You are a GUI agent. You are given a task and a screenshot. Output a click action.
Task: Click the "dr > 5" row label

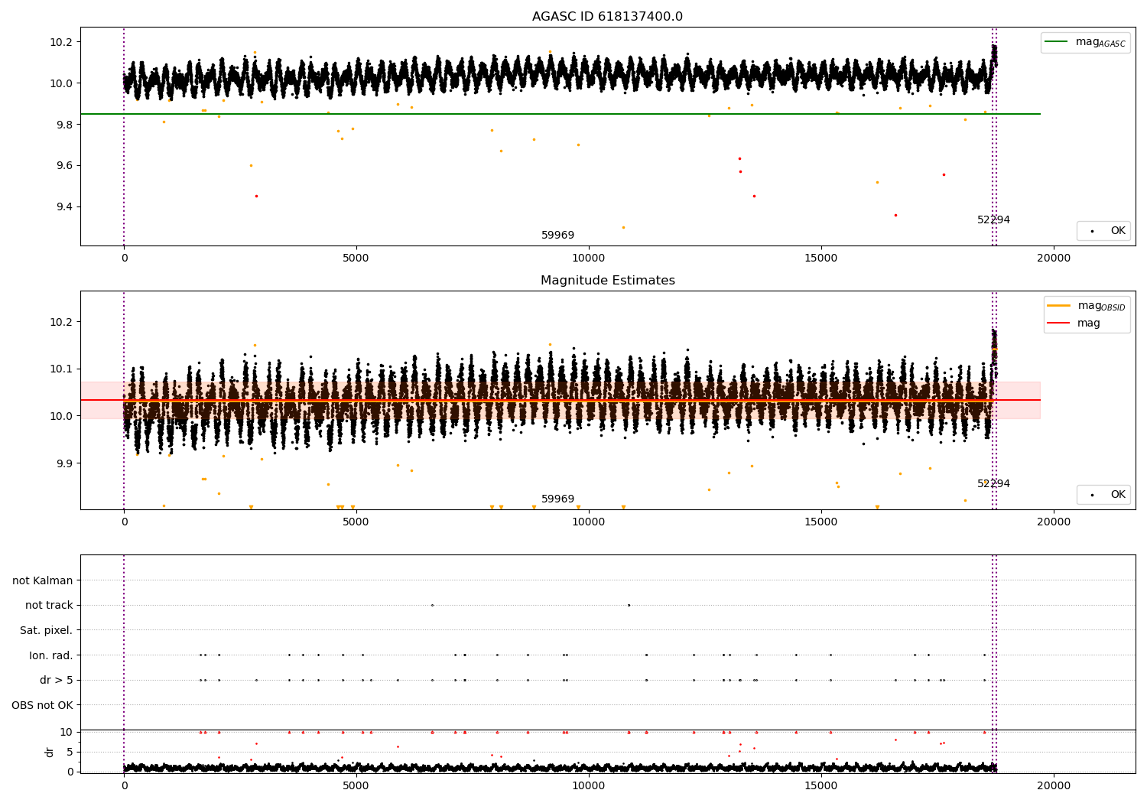click(57, 680)
